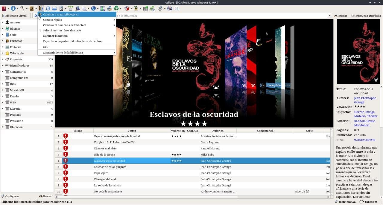
Task: Click the Horror tag link
Action: 359,112
